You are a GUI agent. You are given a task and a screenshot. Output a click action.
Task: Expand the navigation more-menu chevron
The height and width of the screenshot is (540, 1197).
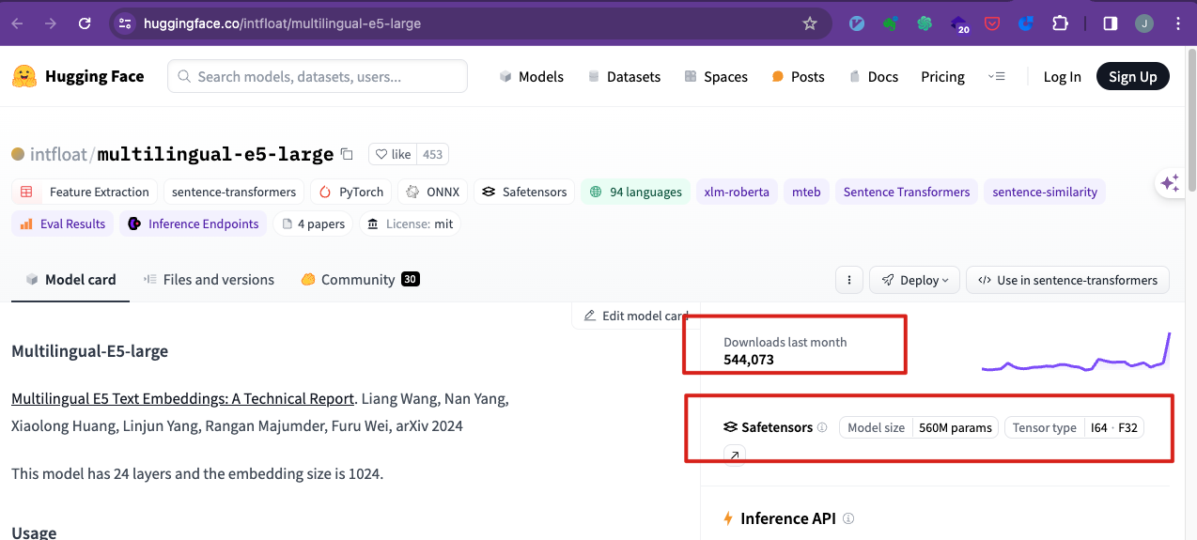coord(997,77)
